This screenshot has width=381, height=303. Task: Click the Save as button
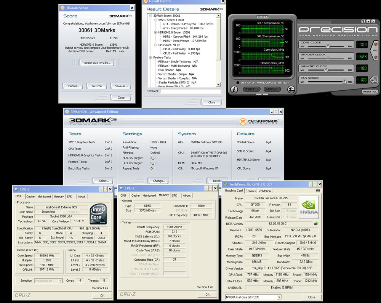point(121,86)
